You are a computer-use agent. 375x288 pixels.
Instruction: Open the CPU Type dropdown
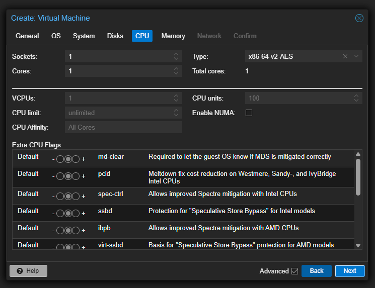tap(356, 56)
